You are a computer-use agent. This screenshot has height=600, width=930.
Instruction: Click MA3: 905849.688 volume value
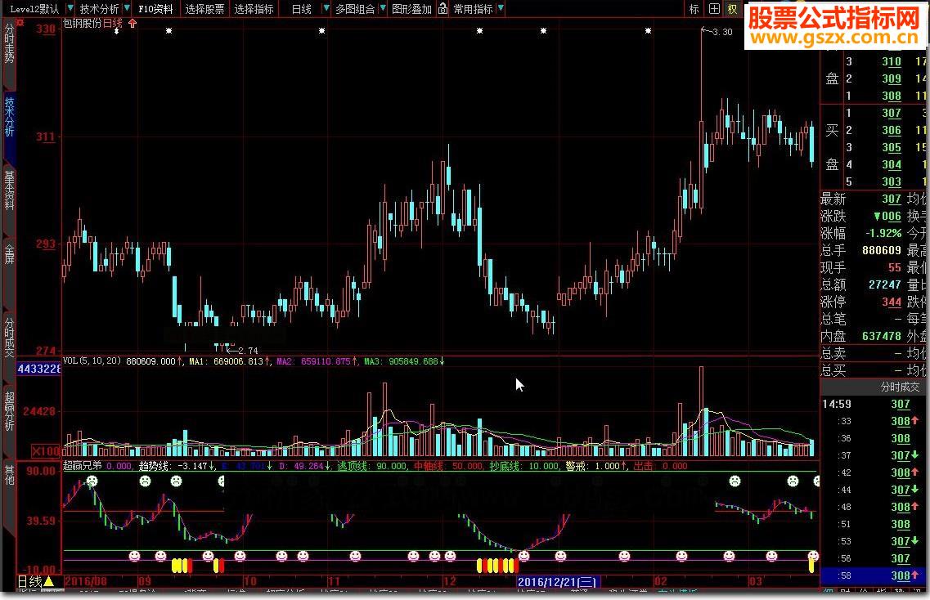(404, 361)
